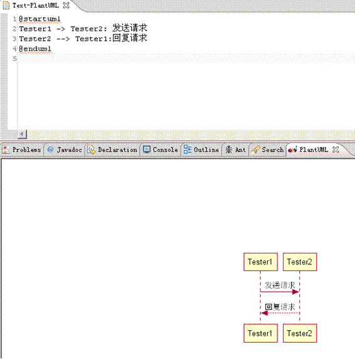Click the bottom Tester1 participant box
Screen dimensions: 355x359
coord(260,333)
